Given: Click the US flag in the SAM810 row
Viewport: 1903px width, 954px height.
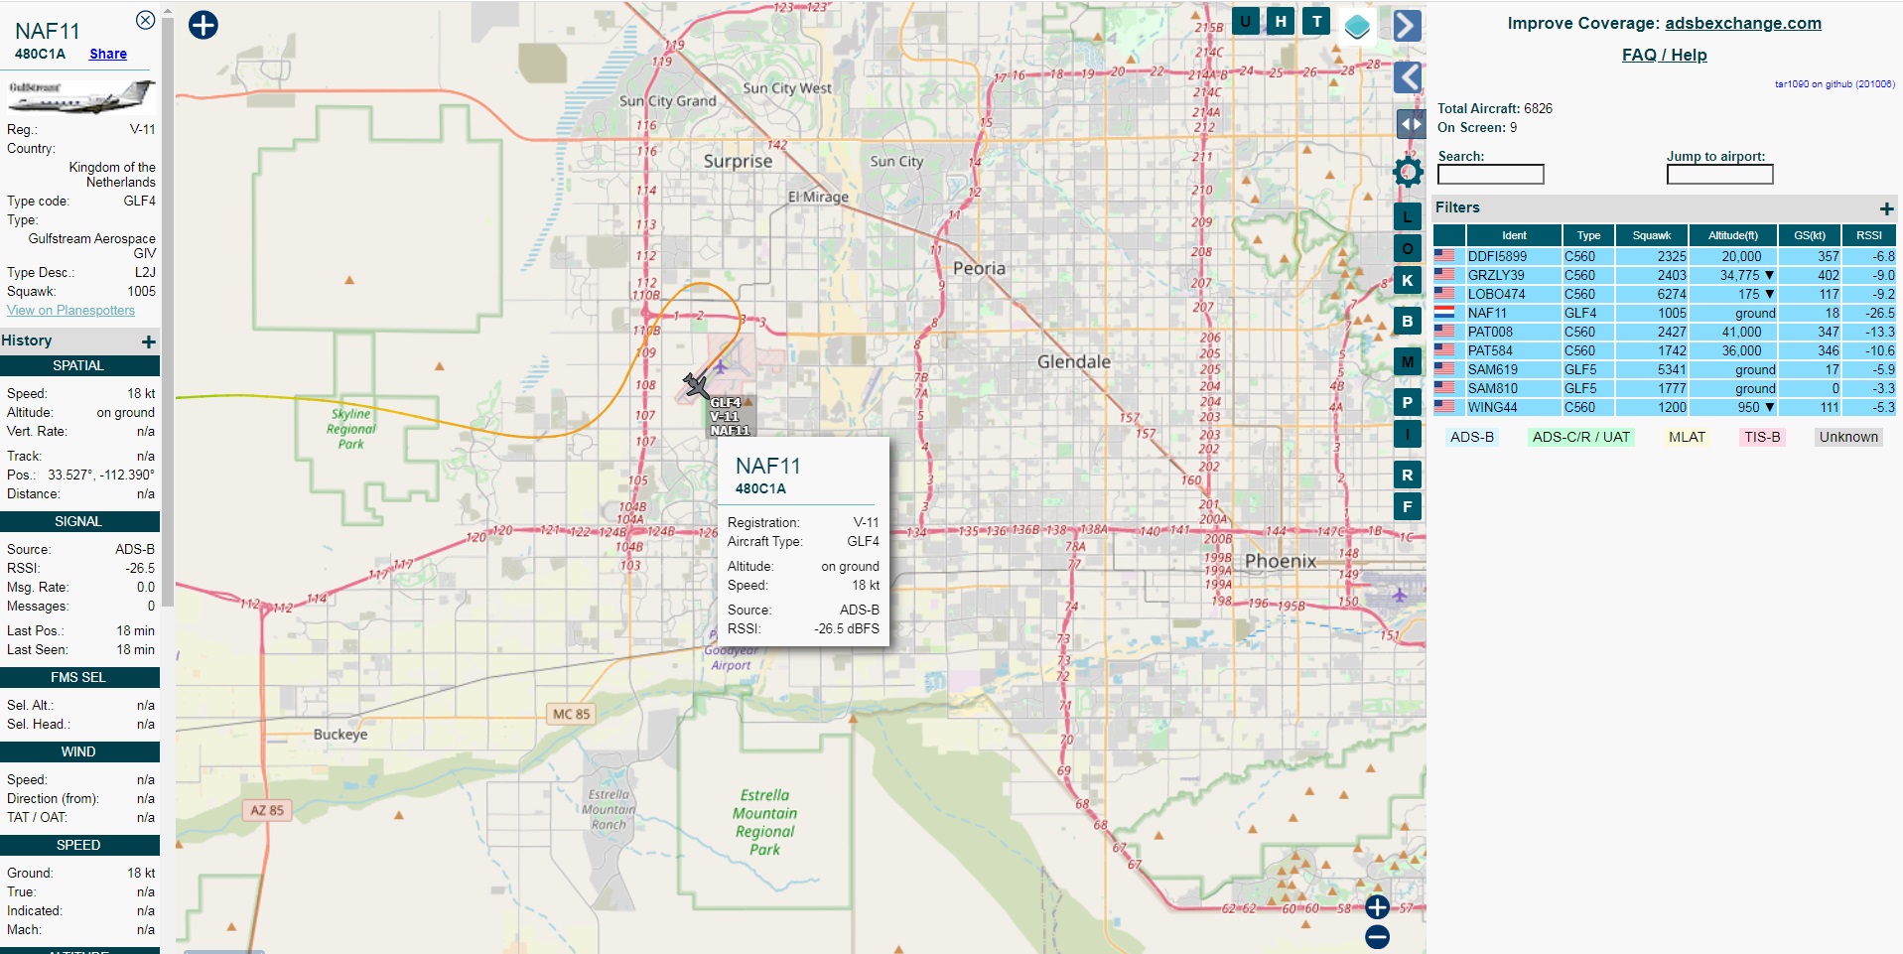Looking at the screenshot, I should click(x=1444, y=387).
